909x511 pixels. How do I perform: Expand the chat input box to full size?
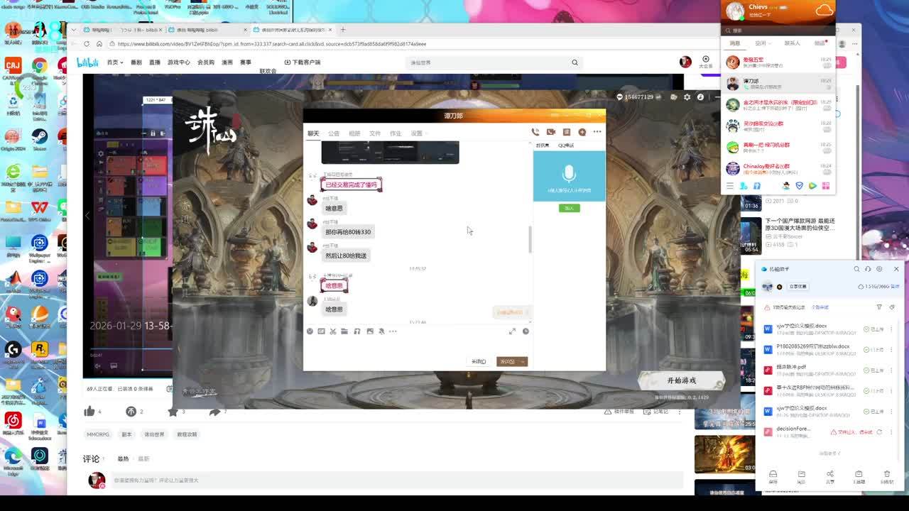(x=512, y=331)
